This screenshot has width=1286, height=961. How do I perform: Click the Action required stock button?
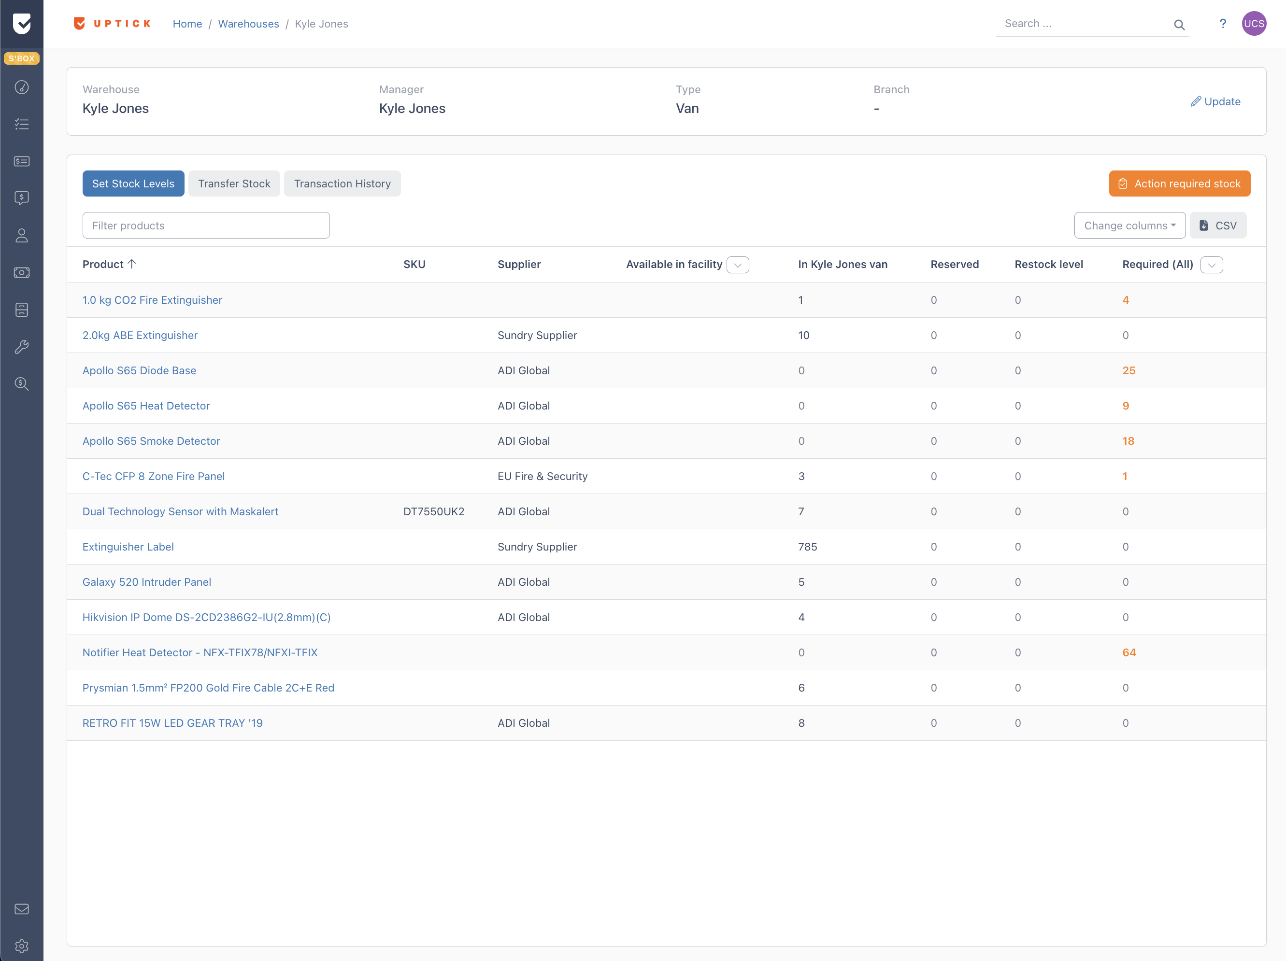1179,184
